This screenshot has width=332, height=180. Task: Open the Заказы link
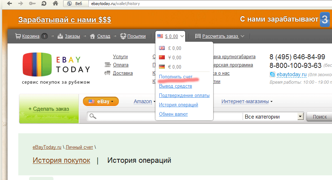click(x=73, y=36)
